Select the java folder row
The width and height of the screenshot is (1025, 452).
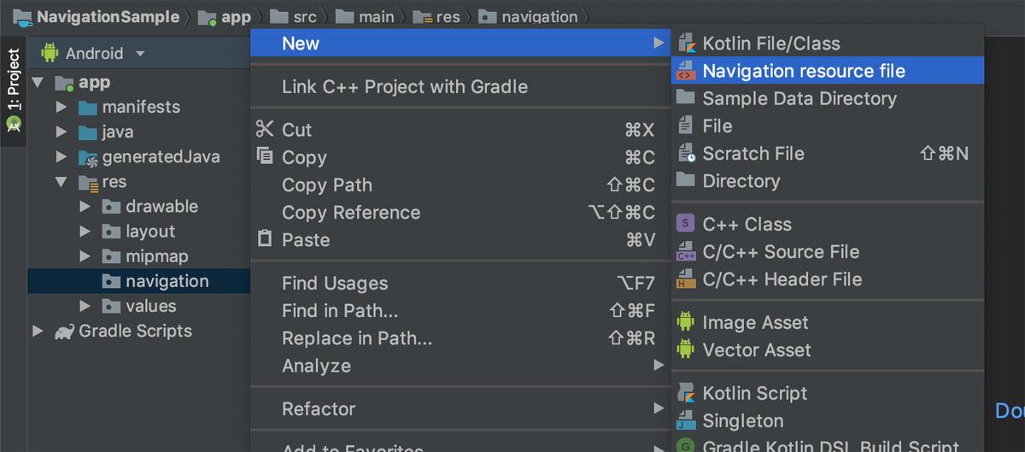[x=139, y=132]
